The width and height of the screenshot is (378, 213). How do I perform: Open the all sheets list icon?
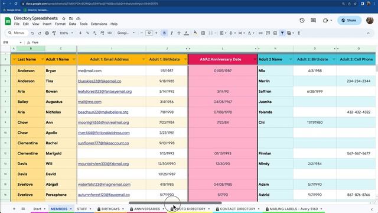(x=23, y=209)
